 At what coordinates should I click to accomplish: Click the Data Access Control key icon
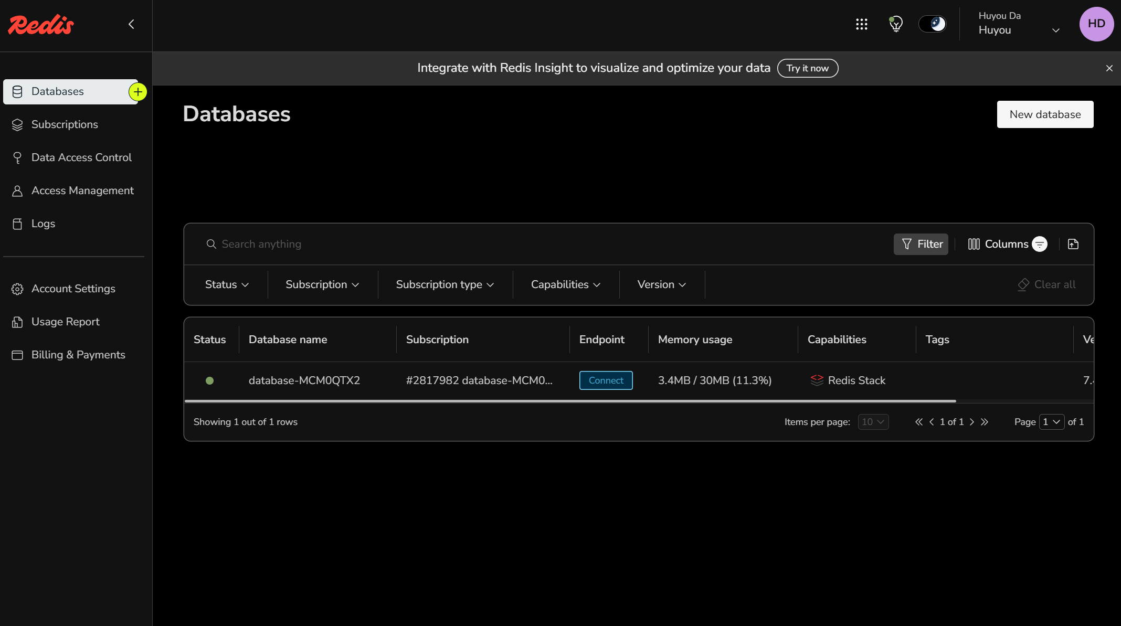(x=17, y=158)
